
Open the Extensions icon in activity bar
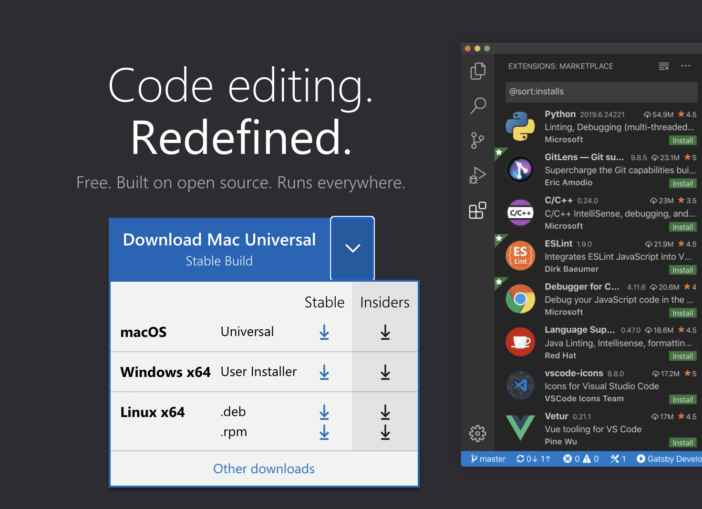477,210
